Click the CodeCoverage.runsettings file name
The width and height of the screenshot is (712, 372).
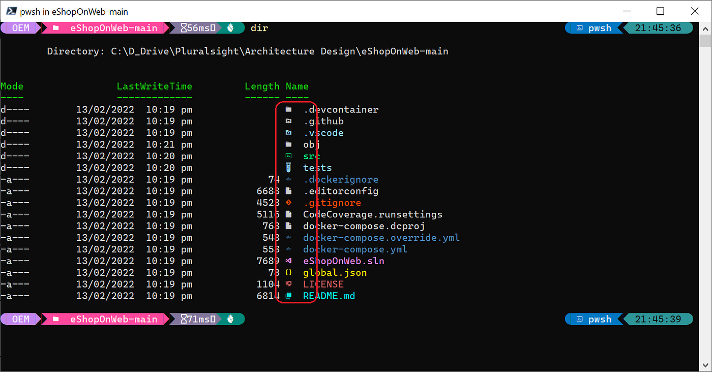click(372, 214)
